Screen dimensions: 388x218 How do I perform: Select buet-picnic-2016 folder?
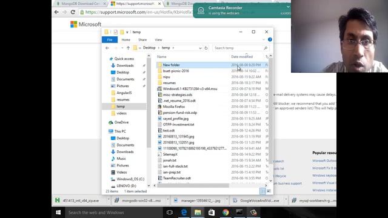click(x=176, y=71)
